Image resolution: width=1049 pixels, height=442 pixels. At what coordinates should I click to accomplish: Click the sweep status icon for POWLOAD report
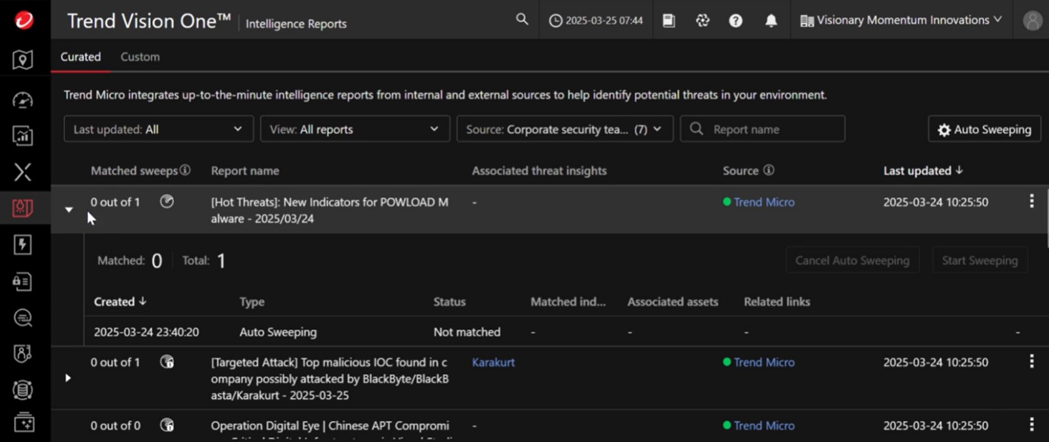tap(166, 202)
